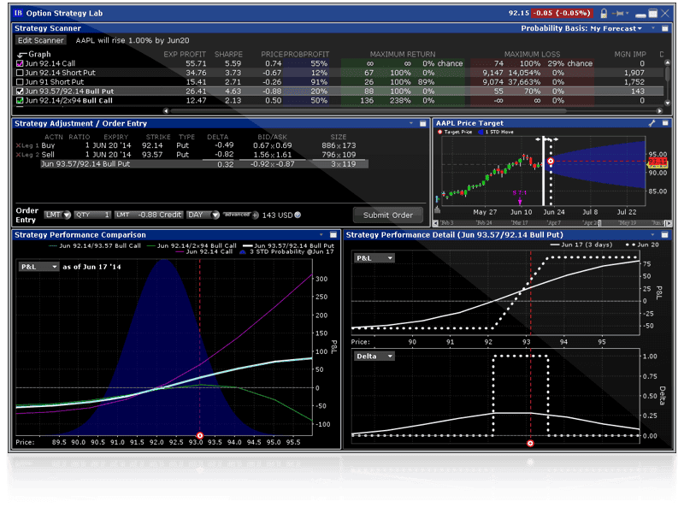Expand advanced order options with plus icon
Viewport: 684px width, 513px height.
(x=255, y=215)
